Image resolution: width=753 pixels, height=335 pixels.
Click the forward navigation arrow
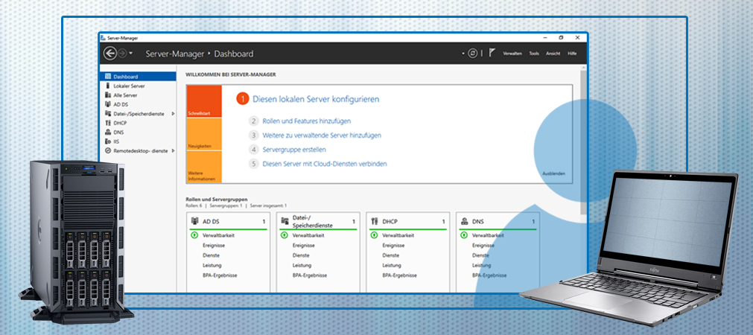coord(122,54)
